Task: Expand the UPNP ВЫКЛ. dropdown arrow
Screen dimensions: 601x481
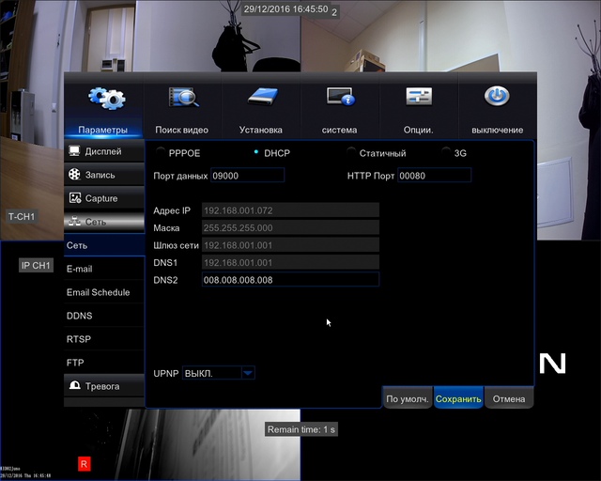Action: point(248,373)
